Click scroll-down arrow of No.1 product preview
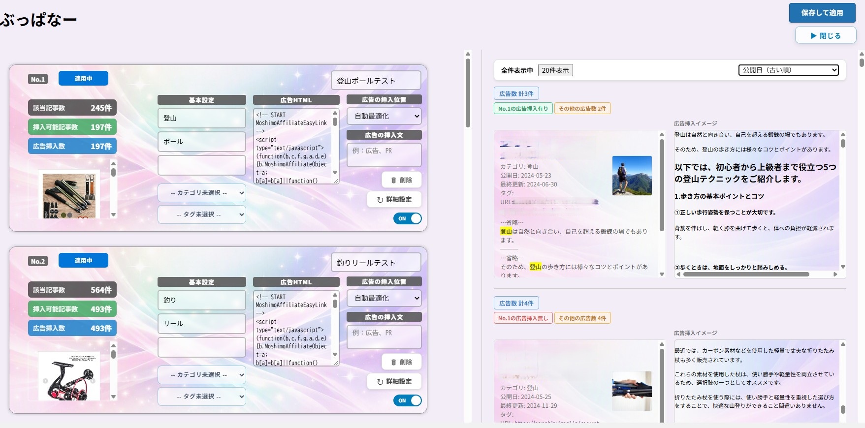Image resolution: width=865 pixels, height=428 pixels. pos(114,214)
